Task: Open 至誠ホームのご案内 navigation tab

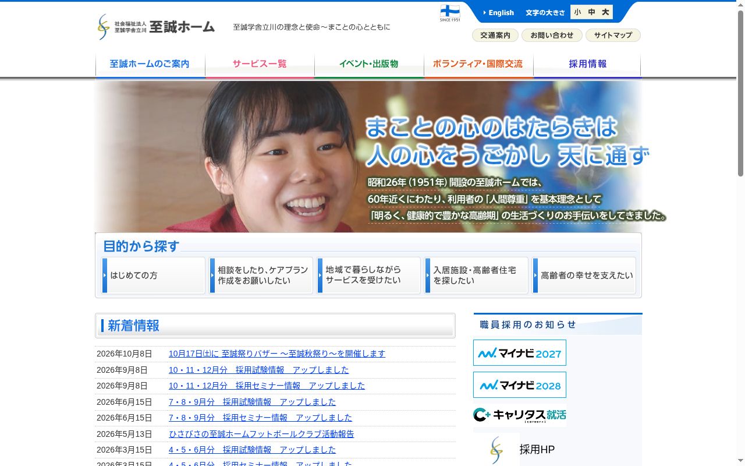Action: pos(150,65)
